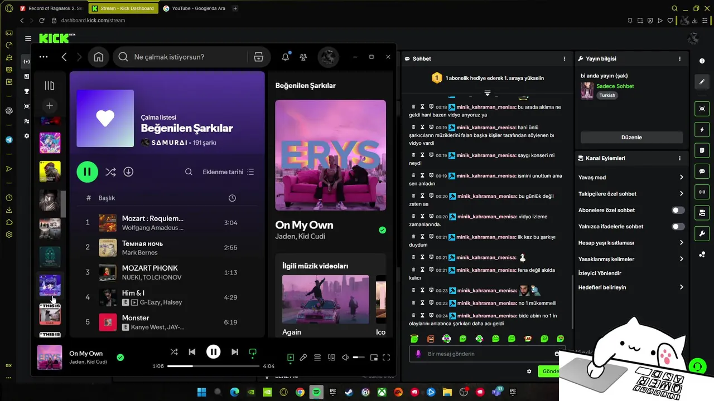The image size is (714, 401).
Task: Expand Takipçilere özel sohbet
Action: [x=631, y=194]
